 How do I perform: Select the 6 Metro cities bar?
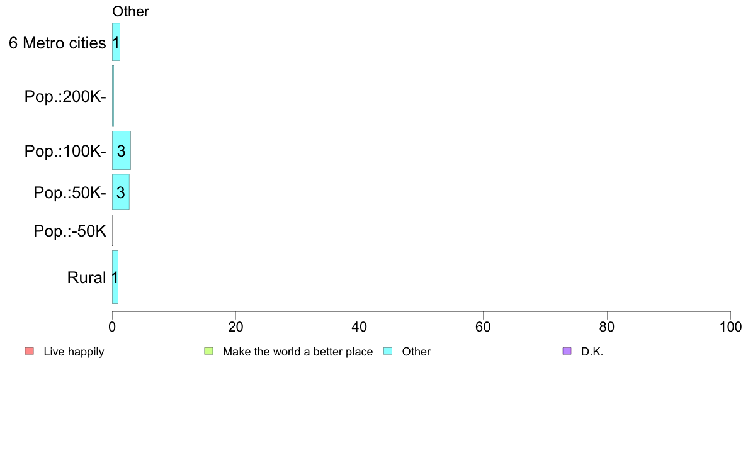[116, 42]
